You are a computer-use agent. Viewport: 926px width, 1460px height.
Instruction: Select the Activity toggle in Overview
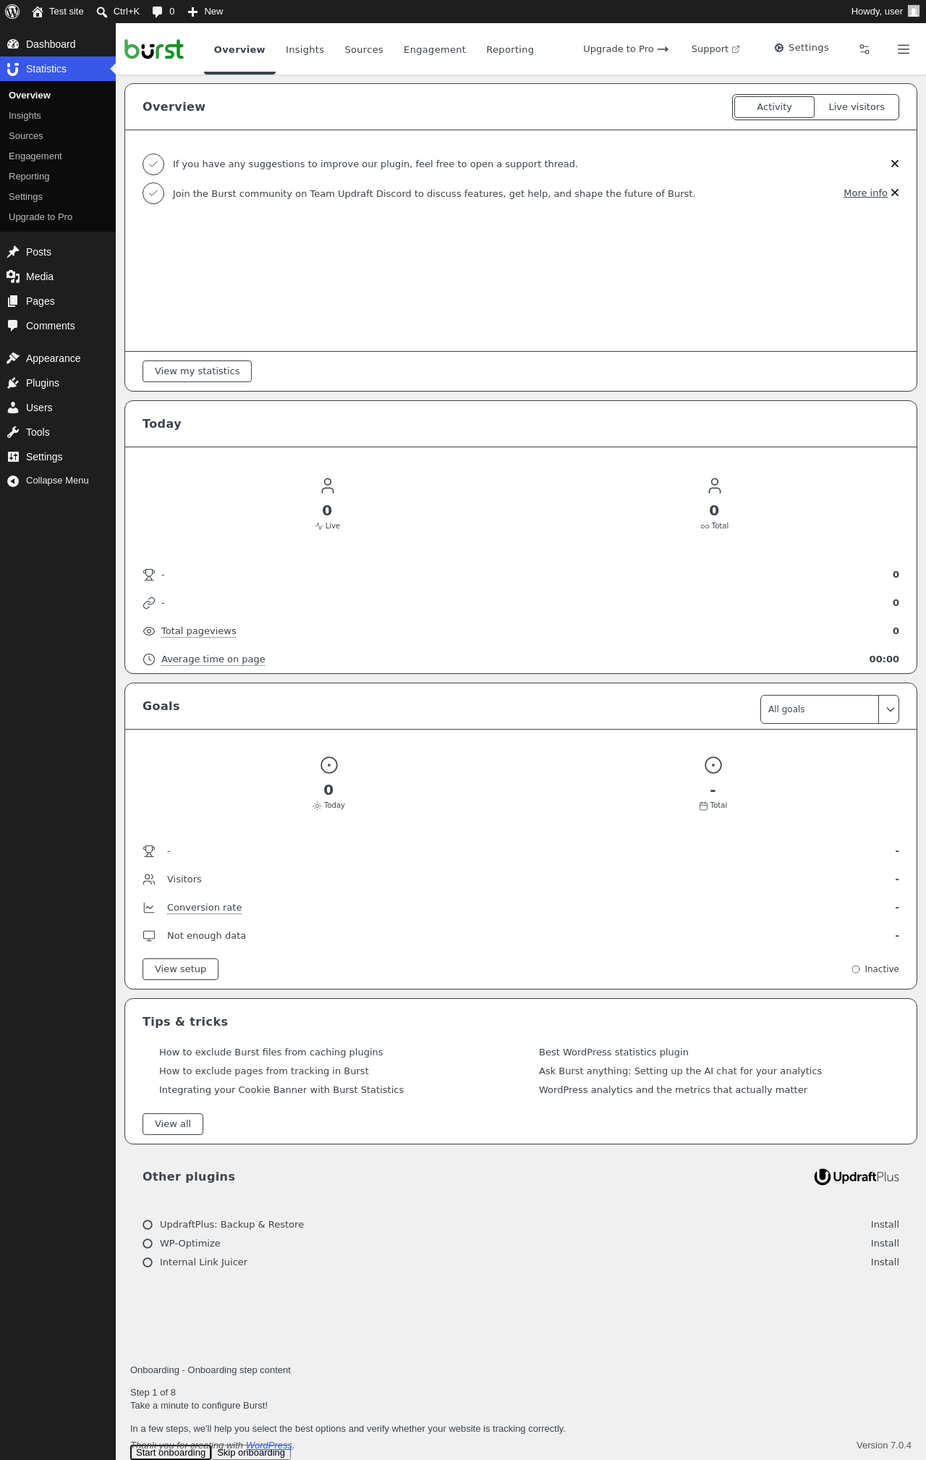[774, 107]
